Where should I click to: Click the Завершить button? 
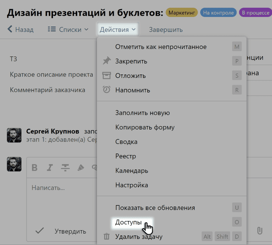click(166, 29)
